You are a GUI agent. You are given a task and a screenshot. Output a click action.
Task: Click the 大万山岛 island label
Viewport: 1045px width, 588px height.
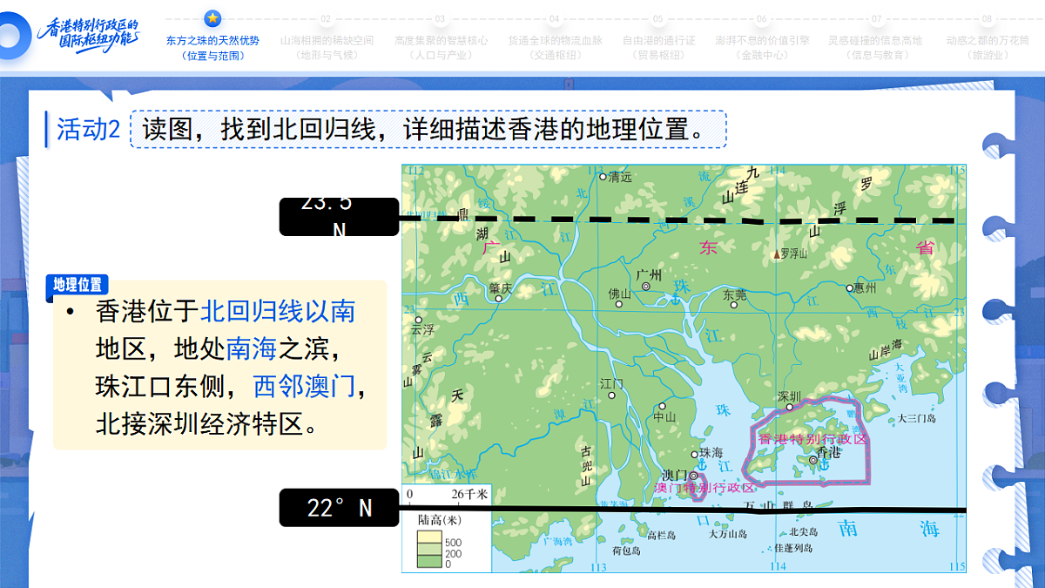pyautogui.click(x=728, y=534)
